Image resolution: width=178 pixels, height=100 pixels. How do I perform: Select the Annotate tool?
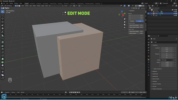[x=3, y=32]
